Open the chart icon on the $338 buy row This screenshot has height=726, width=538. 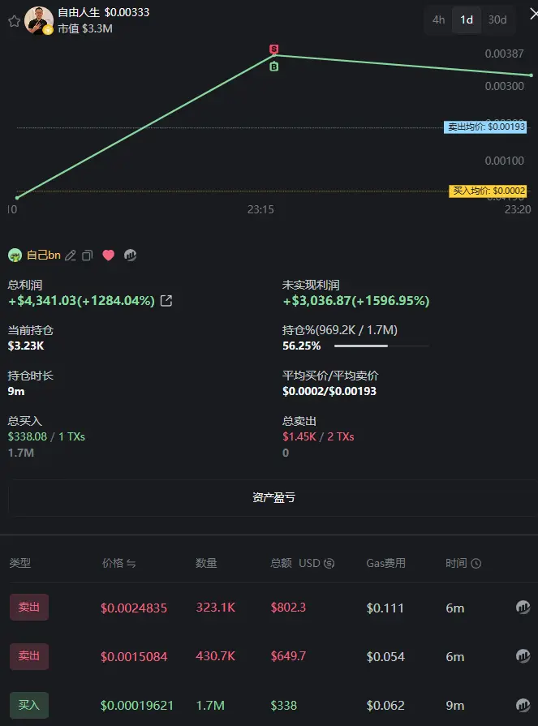click(x=523, y=705)
